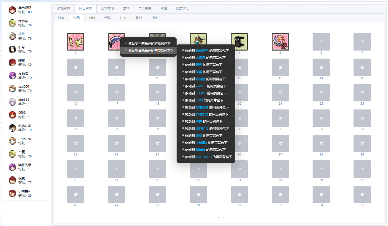Viewport: 388px width, 226px height.
Task: Click the empty inventory slot 6
Action: (321, 42)
